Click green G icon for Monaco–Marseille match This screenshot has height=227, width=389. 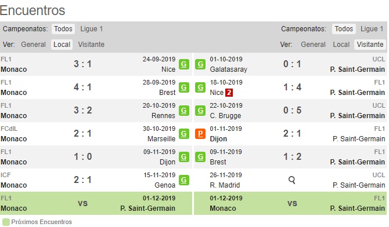(x=184, y=134)
